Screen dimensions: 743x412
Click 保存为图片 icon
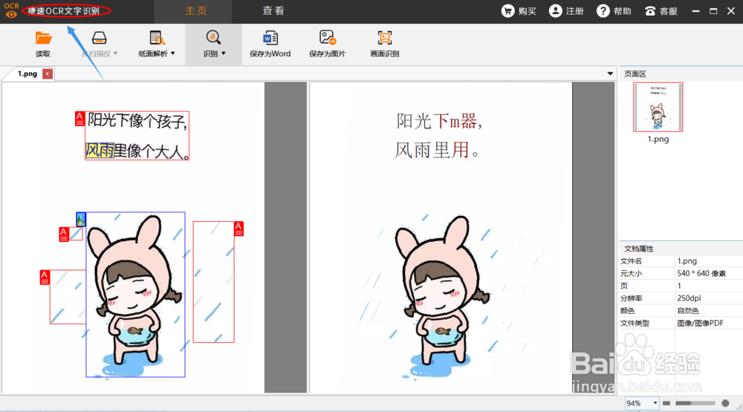click(328, 38)
